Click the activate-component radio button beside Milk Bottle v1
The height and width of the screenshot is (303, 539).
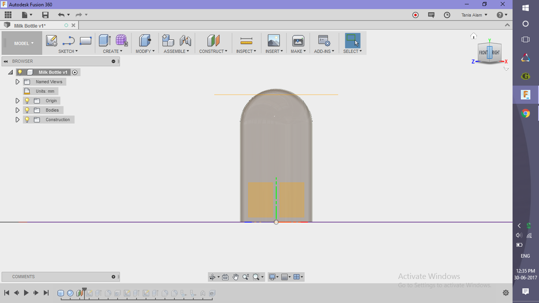(75, 72)
